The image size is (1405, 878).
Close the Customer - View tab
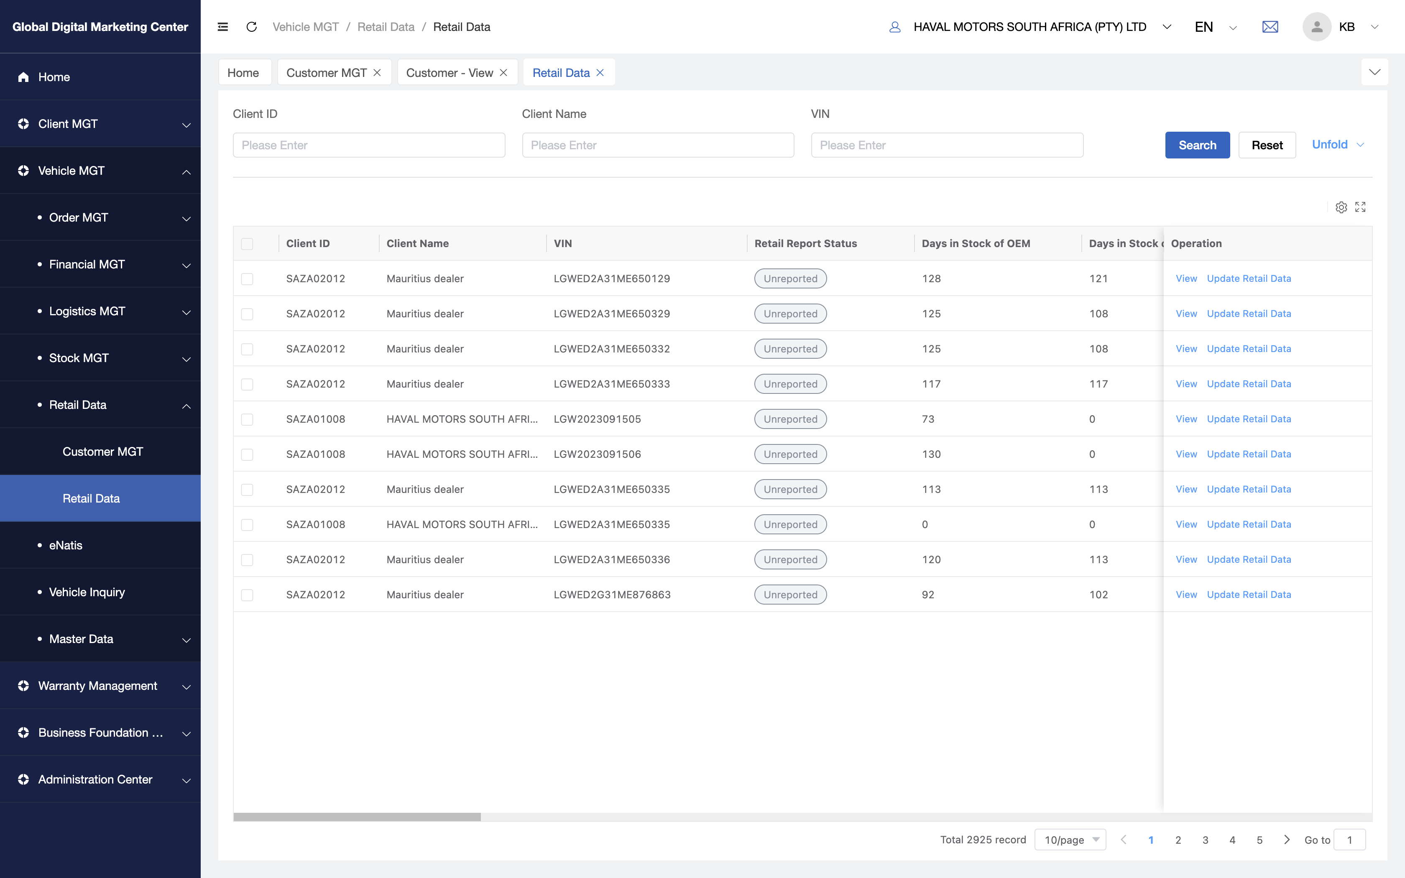pos(503,73)
